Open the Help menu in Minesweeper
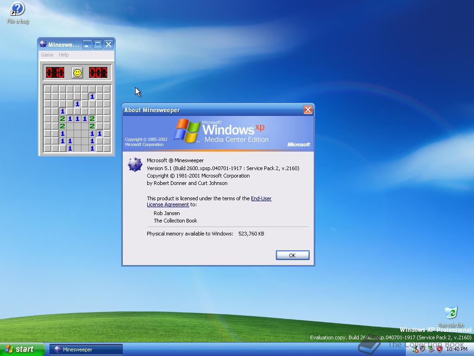Screen dimensions: 474x356 (x=63, y=55)
